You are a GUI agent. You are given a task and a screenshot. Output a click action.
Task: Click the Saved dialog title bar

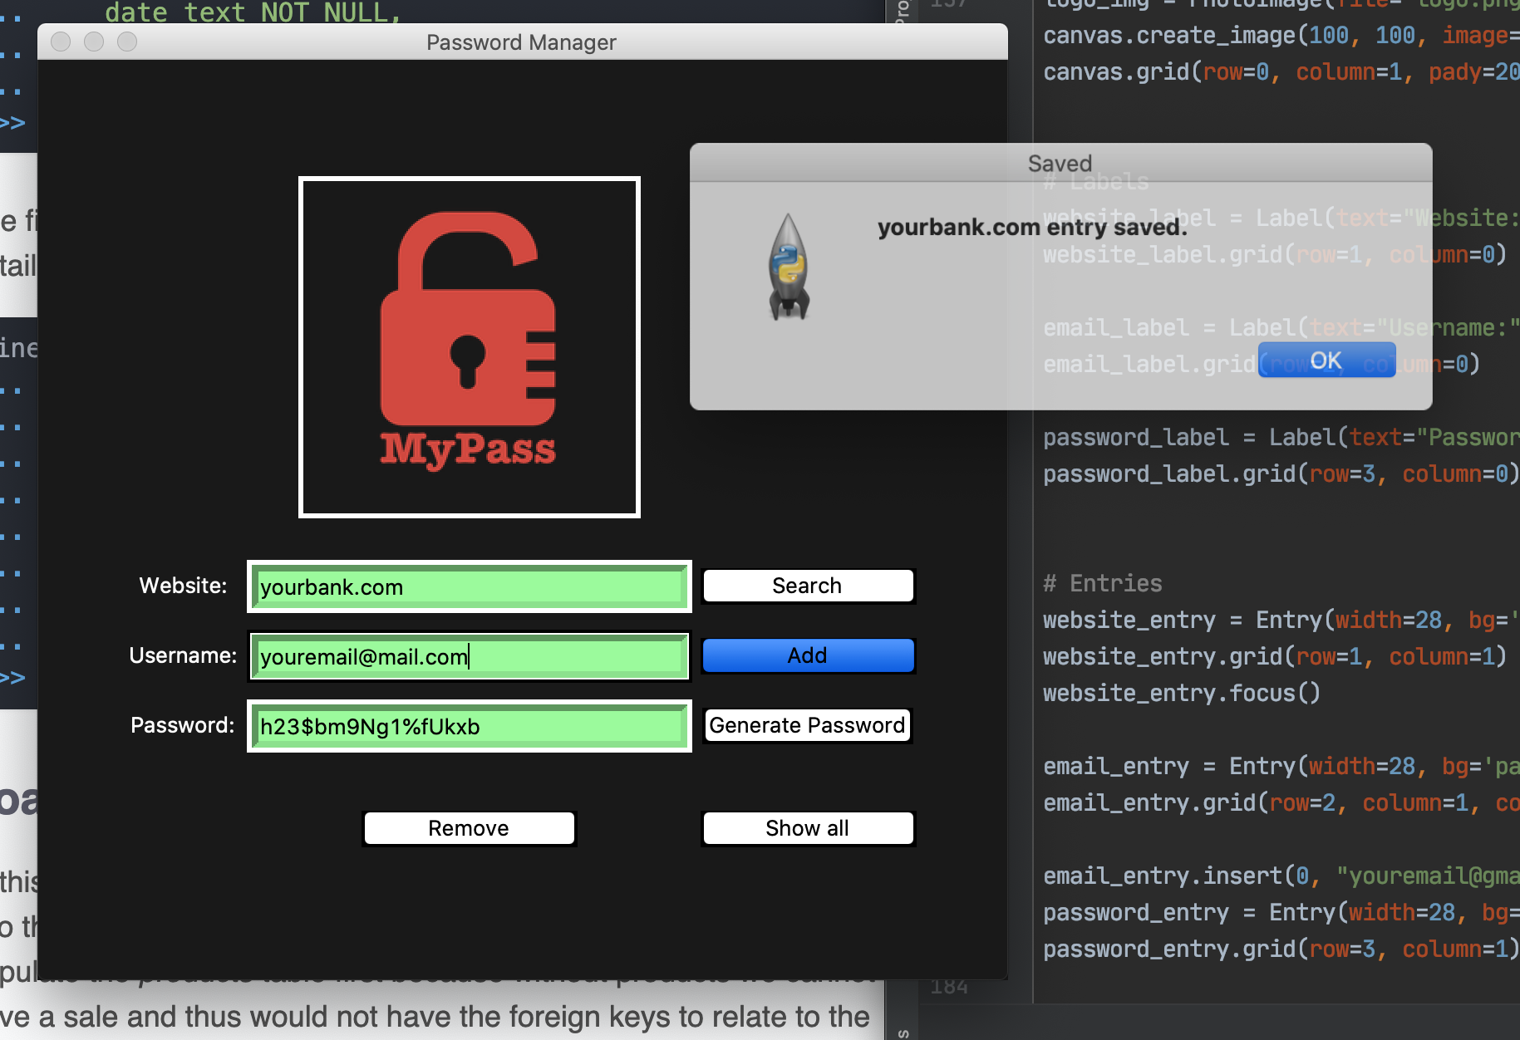[1059, 163]
